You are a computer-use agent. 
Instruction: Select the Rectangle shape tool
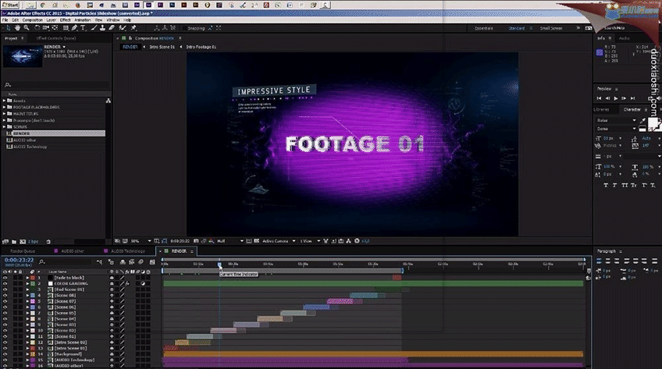(x=66, y=28)
